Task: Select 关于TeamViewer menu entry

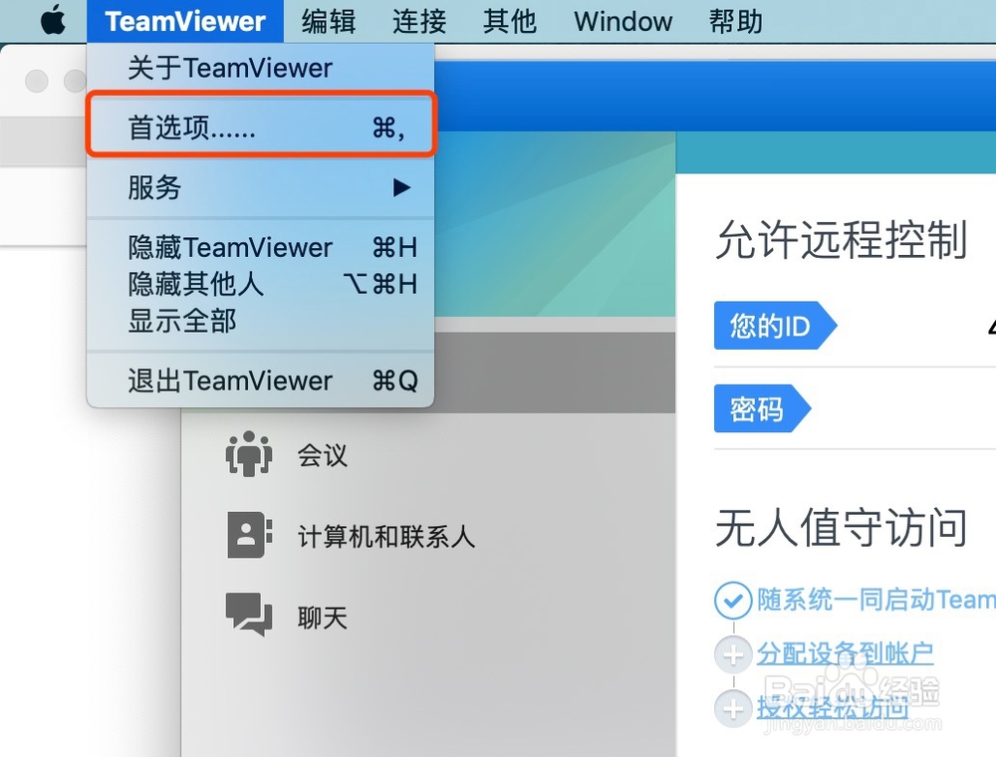Action: [x=260, y=68]
